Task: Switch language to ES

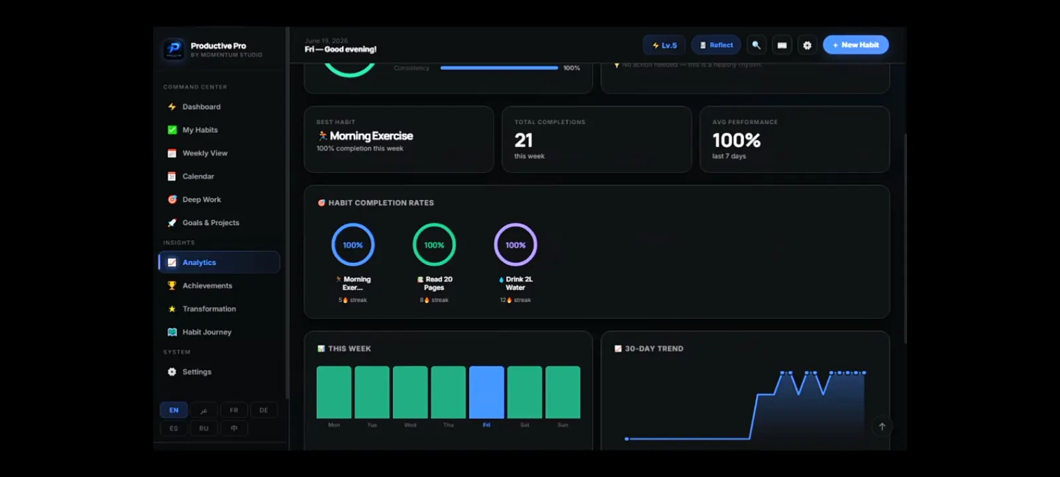Action: point(174,429)
